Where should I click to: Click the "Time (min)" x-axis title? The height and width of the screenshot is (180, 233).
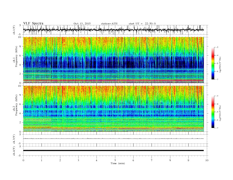[118, 163]
